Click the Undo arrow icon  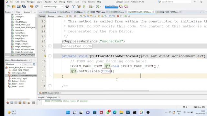32,6
